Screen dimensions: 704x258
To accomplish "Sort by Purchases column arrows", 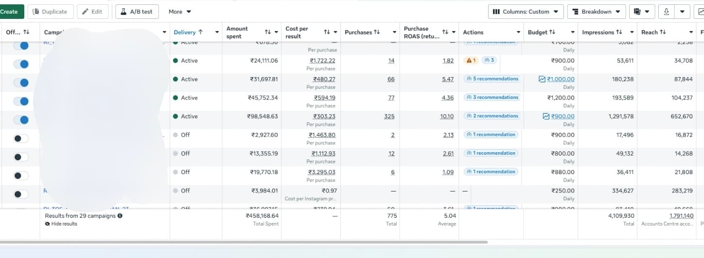I will pos(377,32).
